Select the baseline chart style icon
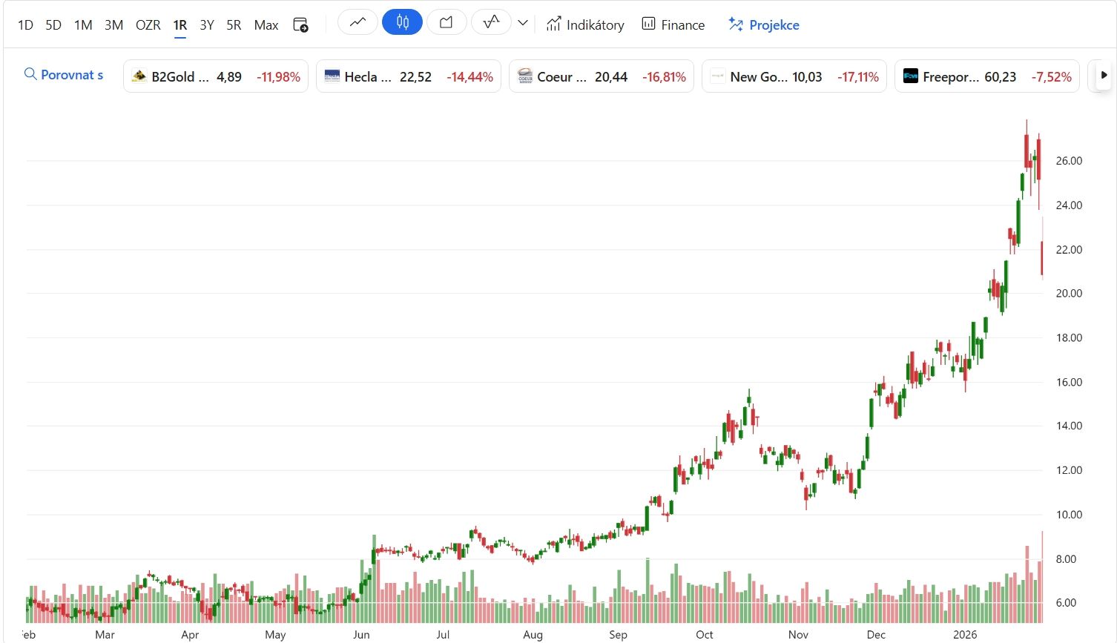Image resolution: width=1117 pixels, height=643 pixels. coord(490,22)
